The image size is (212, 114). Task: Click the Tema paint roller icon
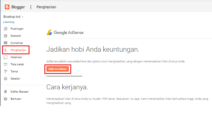(6, 72)
